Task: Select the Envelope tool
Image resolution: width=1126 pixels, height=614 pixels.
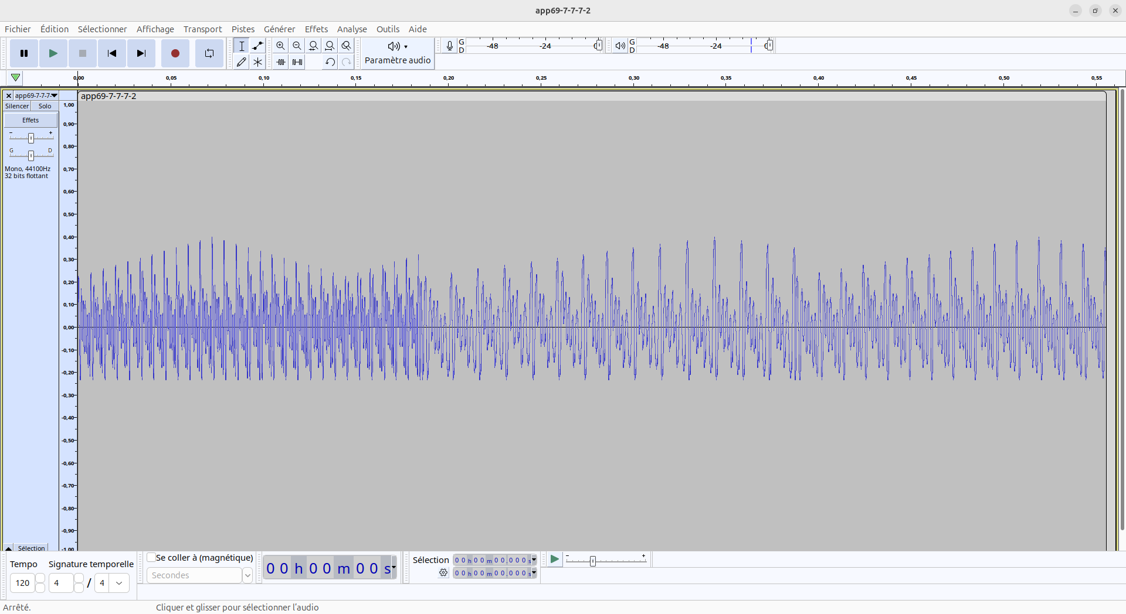Action: (x=257, y=46)
